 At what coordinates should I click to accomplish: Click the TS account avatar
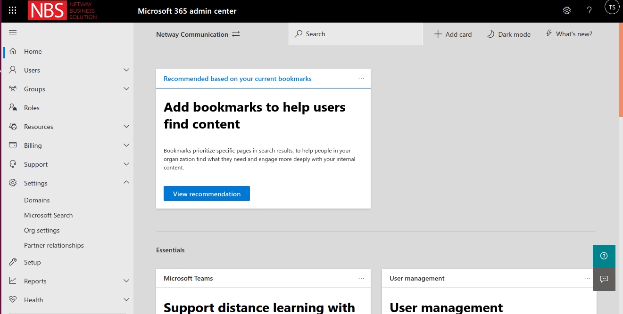[612, 8]
